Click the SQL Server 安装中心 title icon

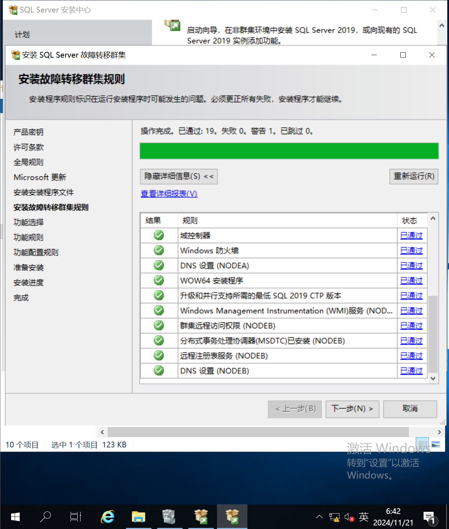(x=13, y=10)
